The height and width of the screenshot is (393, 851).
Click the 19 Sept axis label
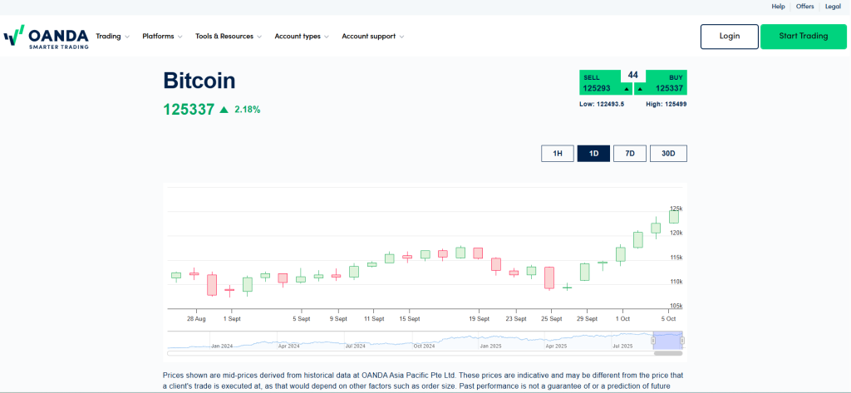[480, 318]
